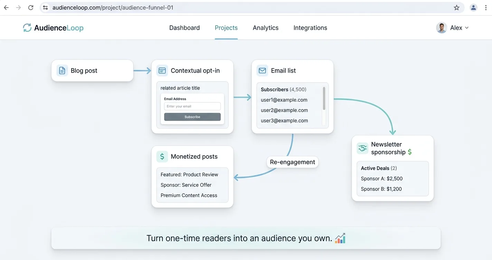Select the Monetized posts title

coord(194,157)
